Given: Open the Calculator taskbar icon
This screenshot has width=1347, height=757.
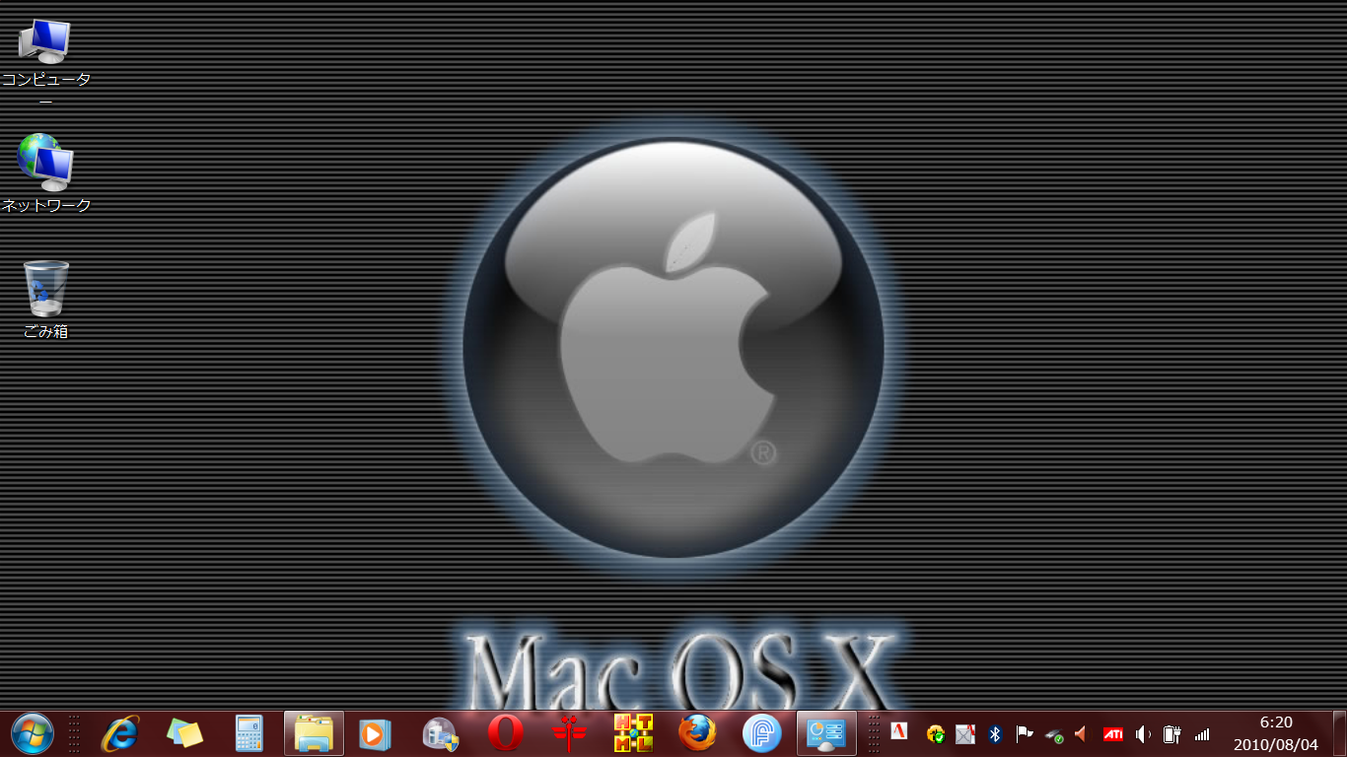Looking at the screenshot, I should point(248,733).
